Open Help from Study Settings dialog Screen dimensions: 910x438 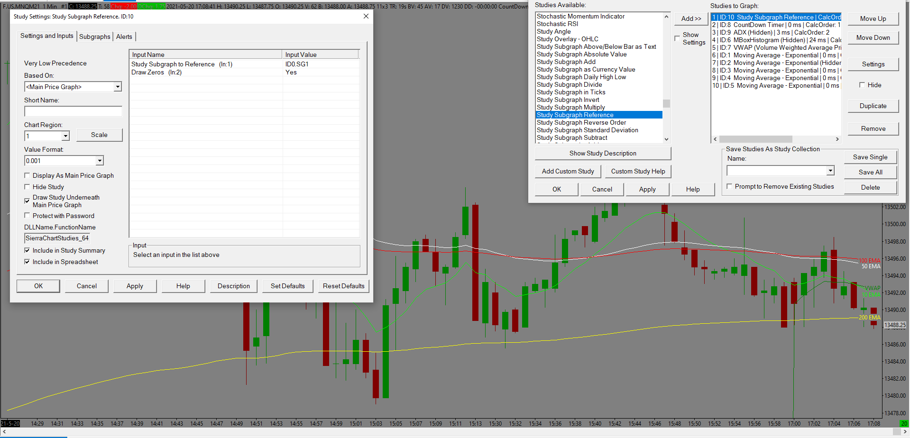pos(183,286)
